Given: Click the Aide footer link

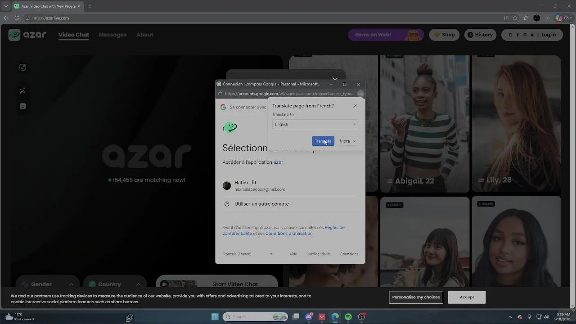Looking at the screenshot, I should tap(293, 254).
